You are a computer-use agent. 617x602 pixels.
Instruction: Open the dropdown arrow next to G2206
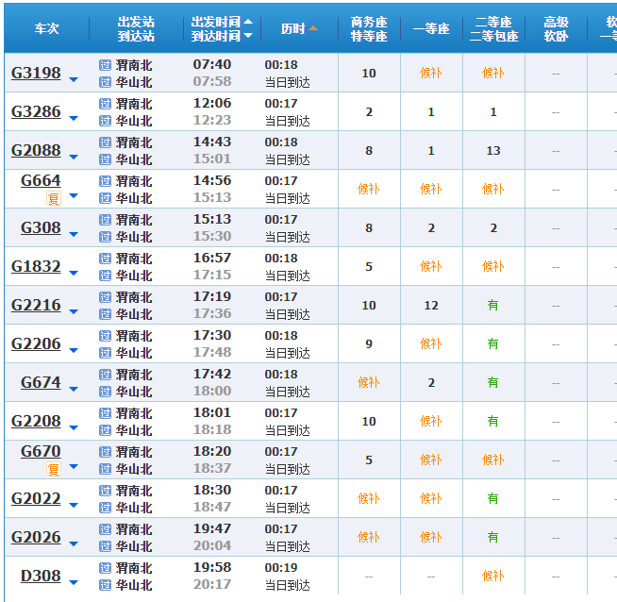coord(74,350)
